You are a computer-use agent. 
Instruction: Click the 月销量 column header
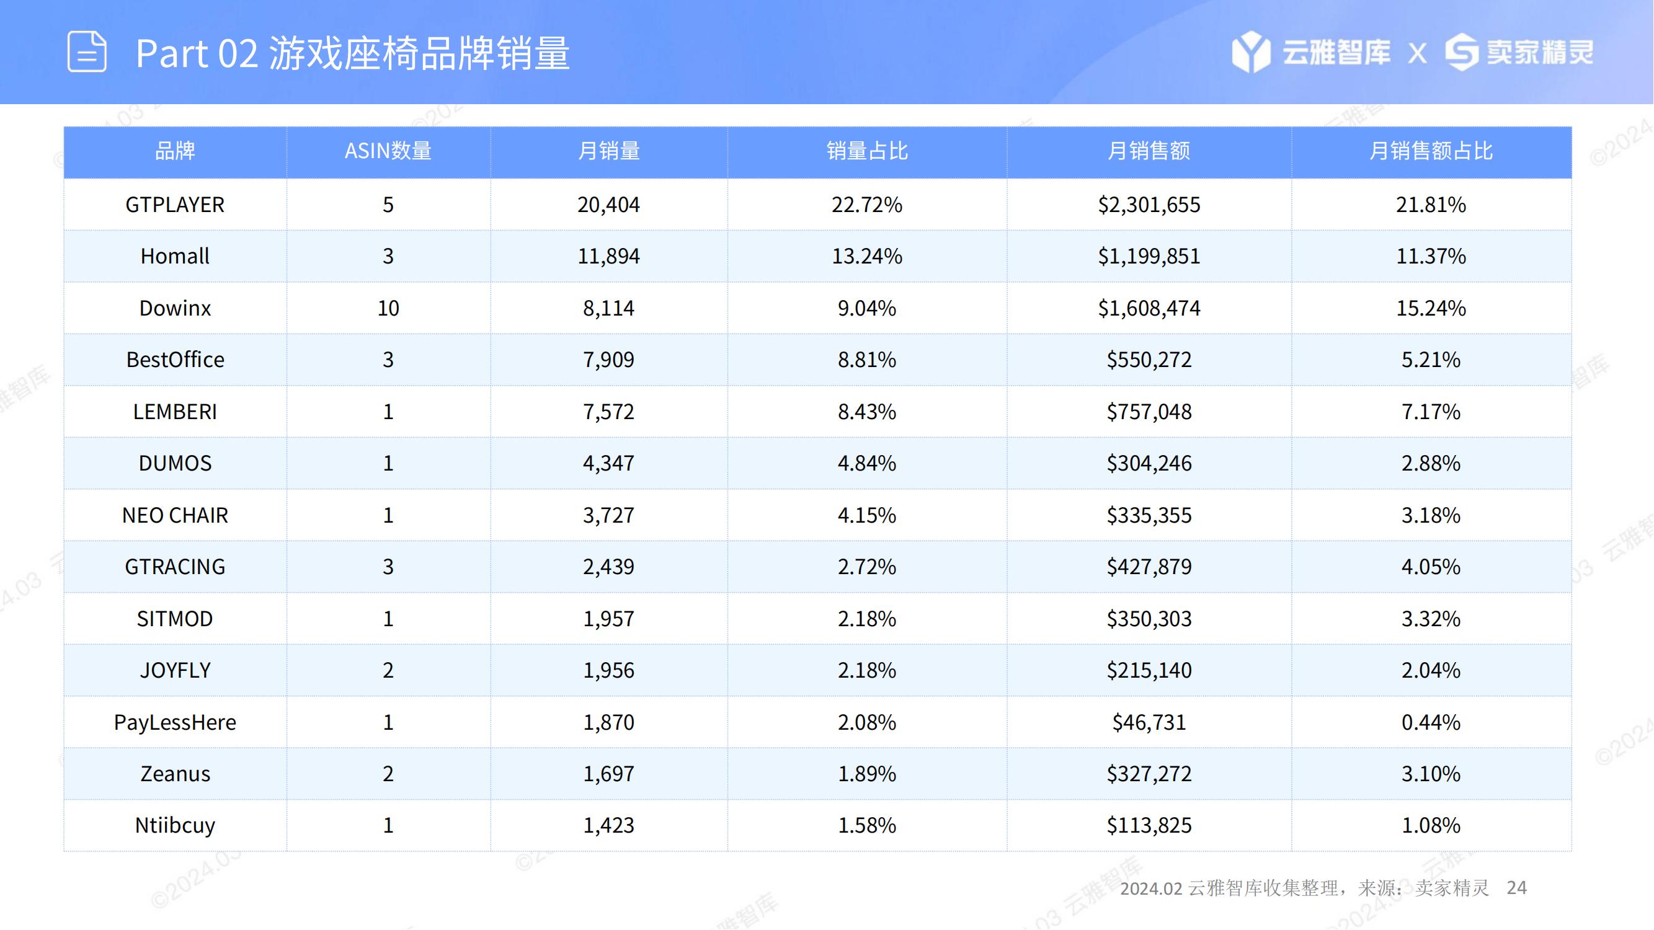point(608,151)
